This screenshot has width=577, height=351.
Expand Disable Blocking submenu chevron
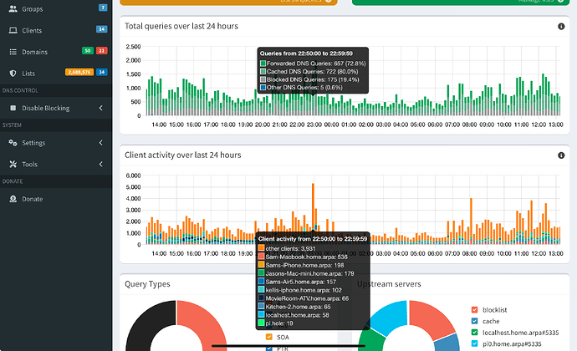coord(101,108)
